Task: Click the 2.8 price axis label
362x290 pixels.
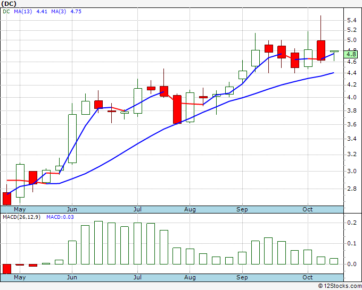Action: (x=351, y=189)
